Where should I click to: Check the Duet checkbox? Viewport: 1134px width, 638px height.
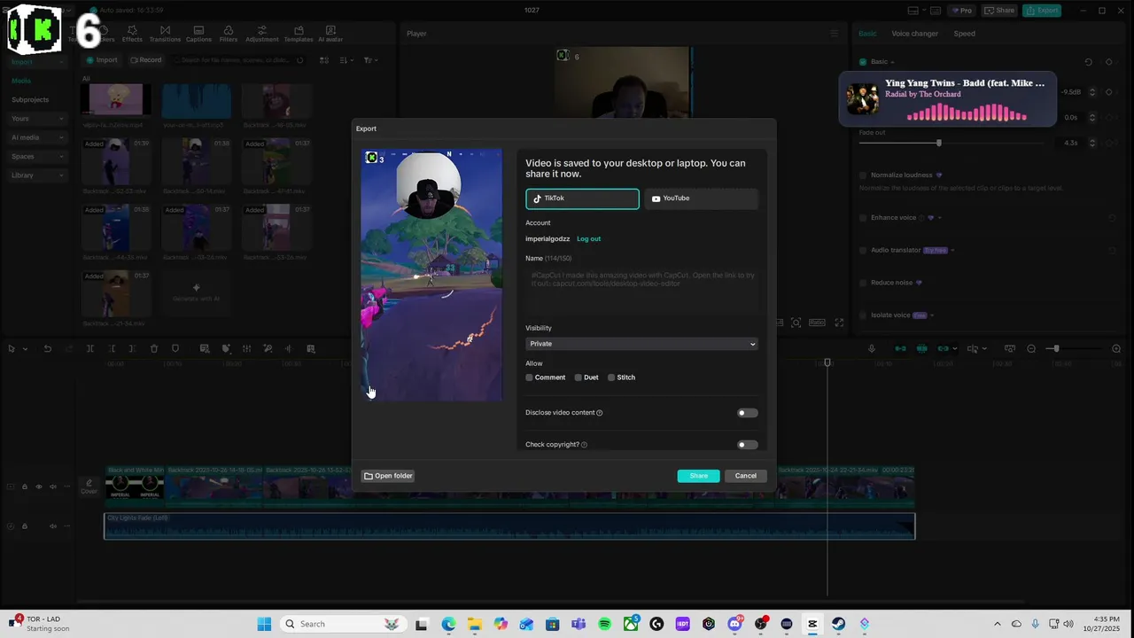[579, 377]
